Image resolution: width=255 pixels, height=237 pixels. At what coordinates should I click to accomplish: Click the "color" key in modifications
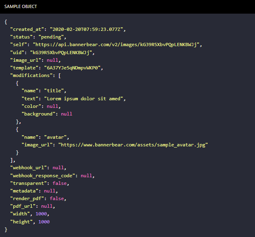[31, 106]
